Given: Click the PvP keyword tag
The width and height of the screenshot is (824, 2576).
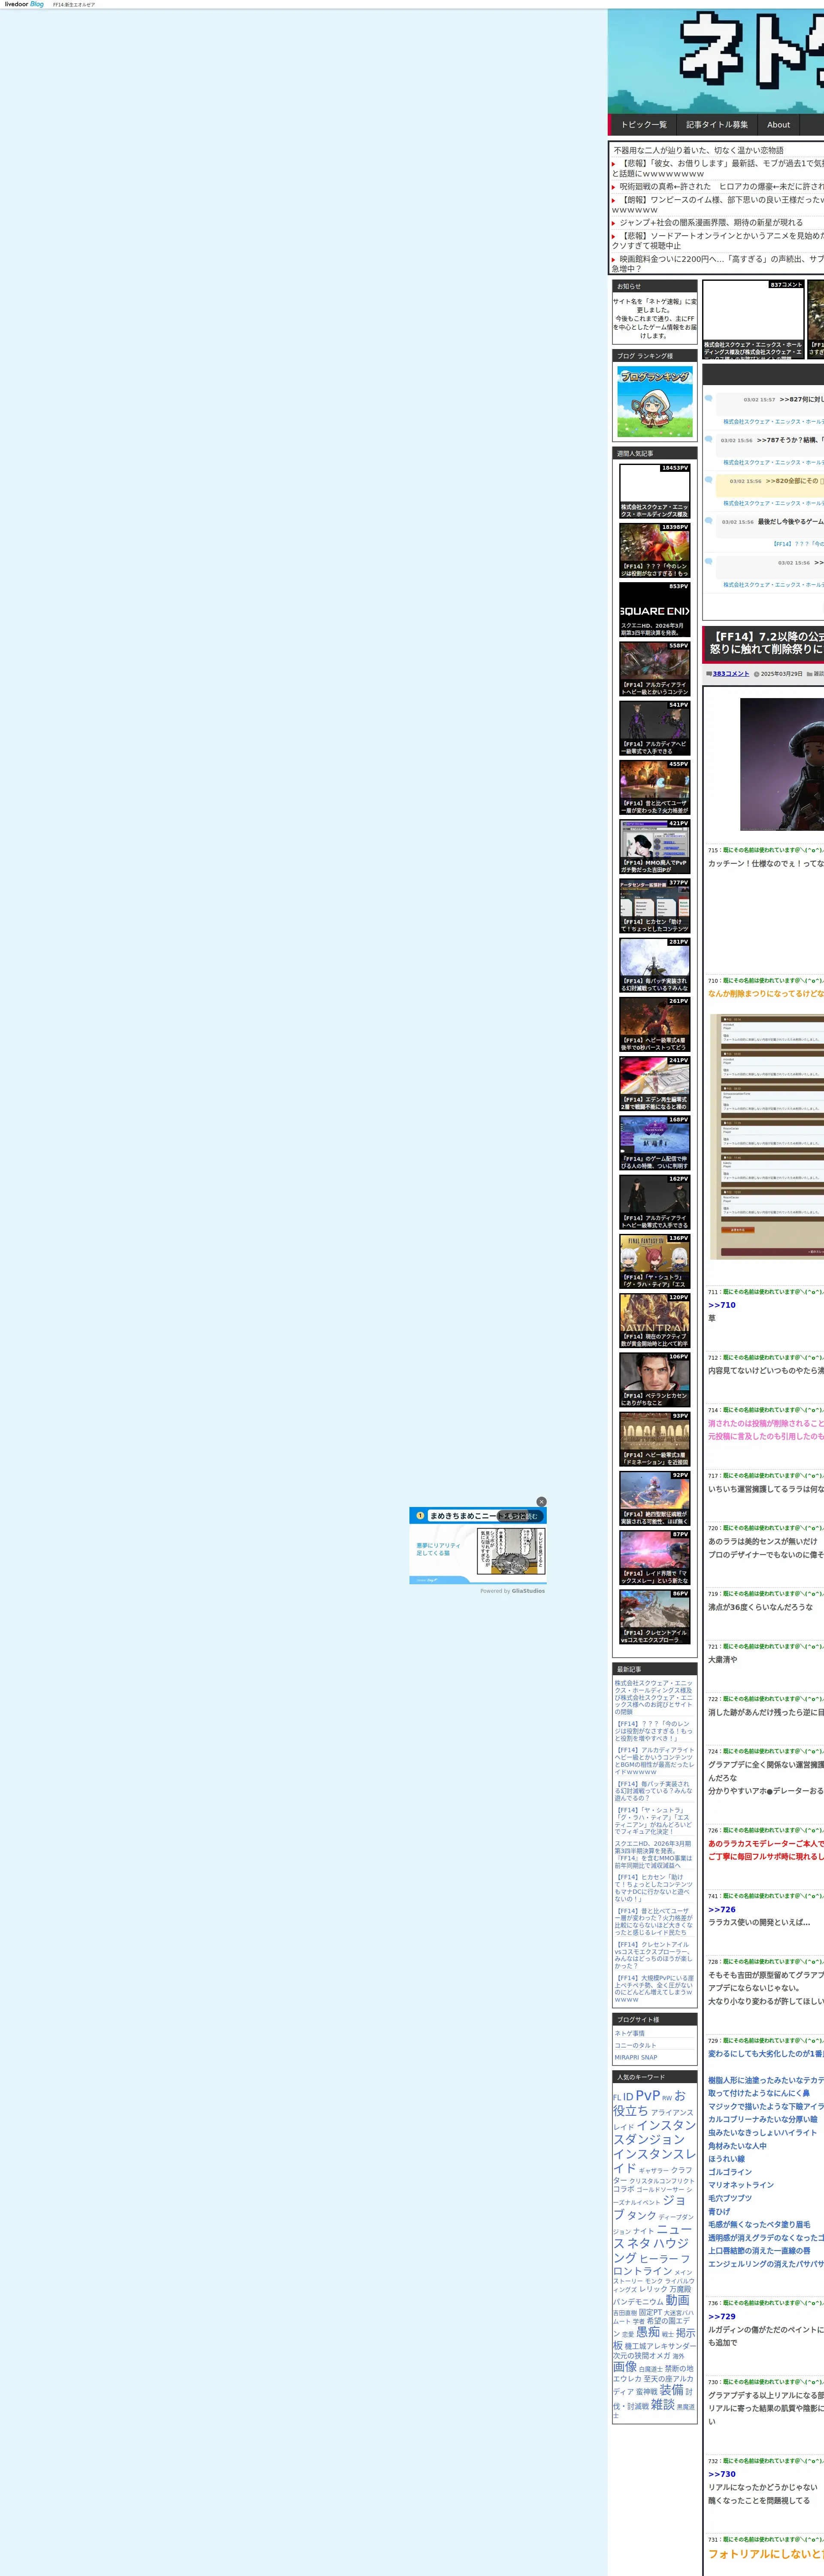Looking at the screenshot, I should point(647,2095).
